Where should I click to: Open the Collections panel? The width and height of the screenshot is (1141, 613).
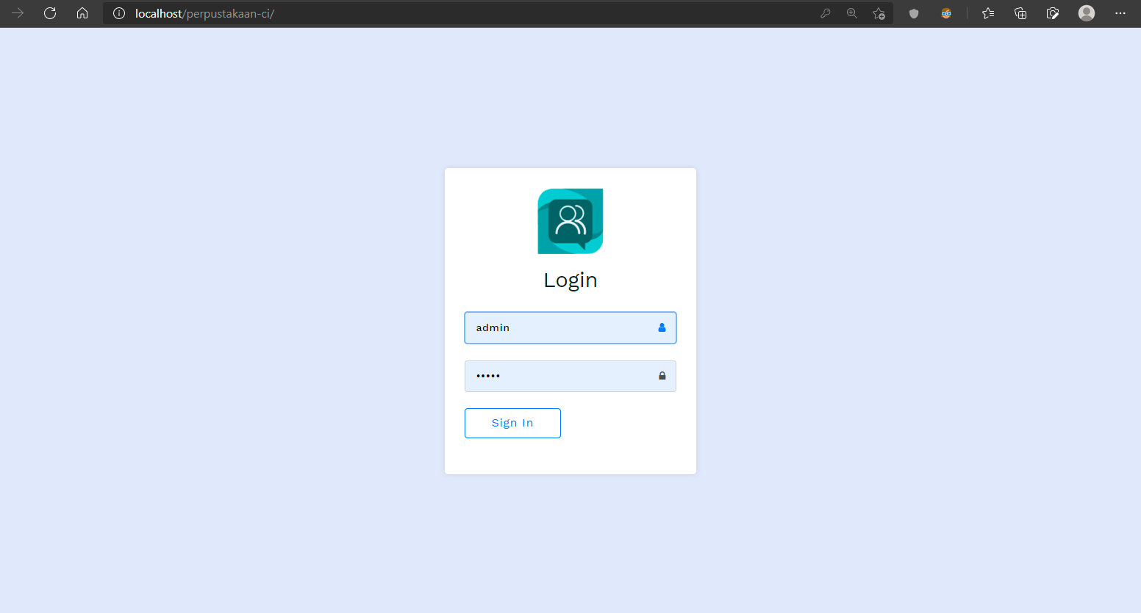point(1020,13)
